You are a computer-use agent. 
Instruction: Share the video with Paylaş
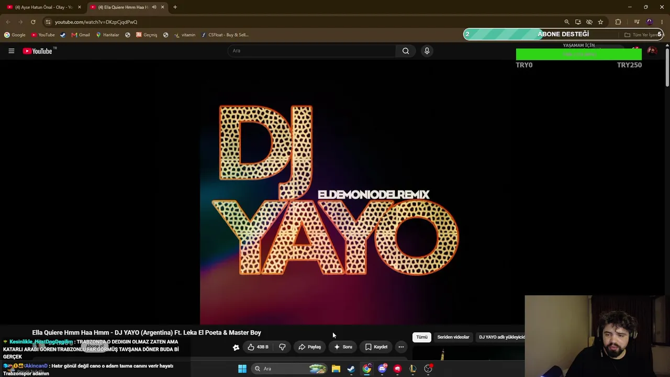(x=310, y=347)
